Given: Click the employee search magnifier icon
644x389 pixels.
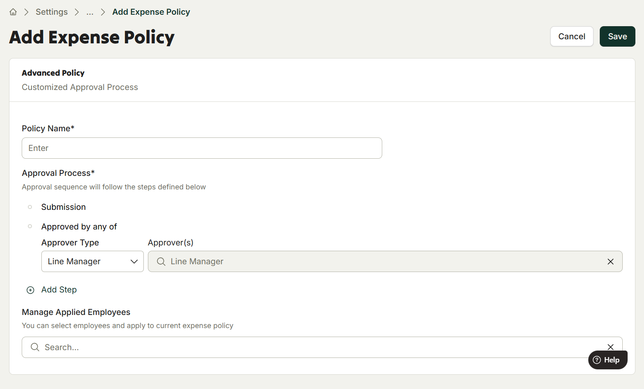Looking at the screenshot, I should tap(35, 347).
